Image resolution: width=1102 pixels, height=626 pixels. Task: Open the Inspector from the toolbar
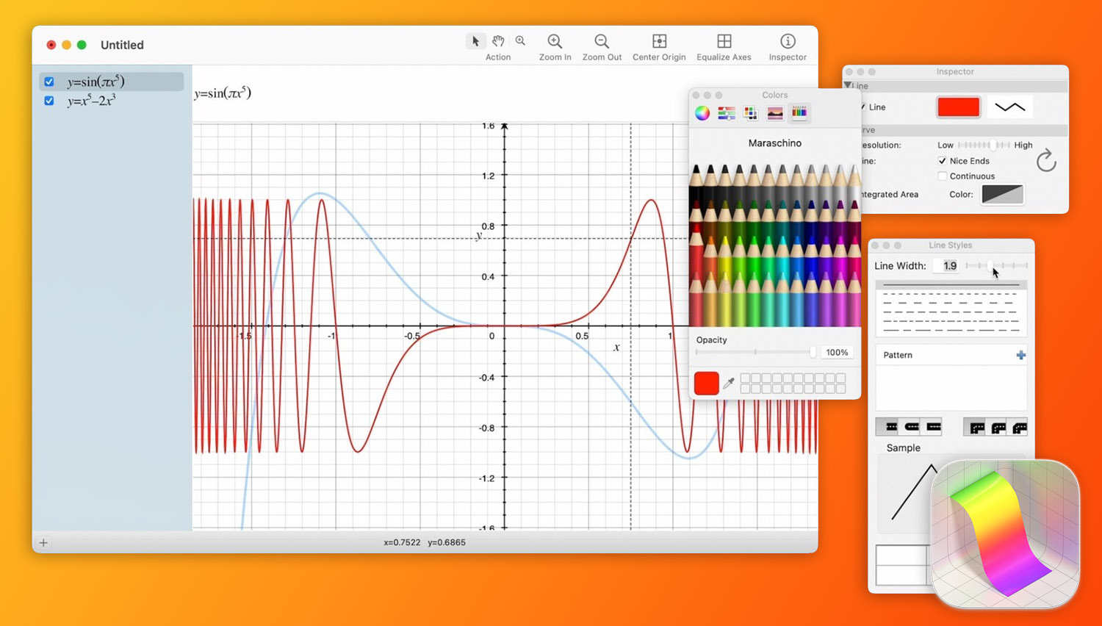pos(788,42)
